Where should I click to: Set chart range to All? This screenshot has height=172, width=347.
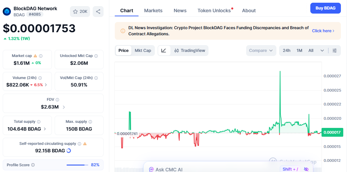coord(311,51)
